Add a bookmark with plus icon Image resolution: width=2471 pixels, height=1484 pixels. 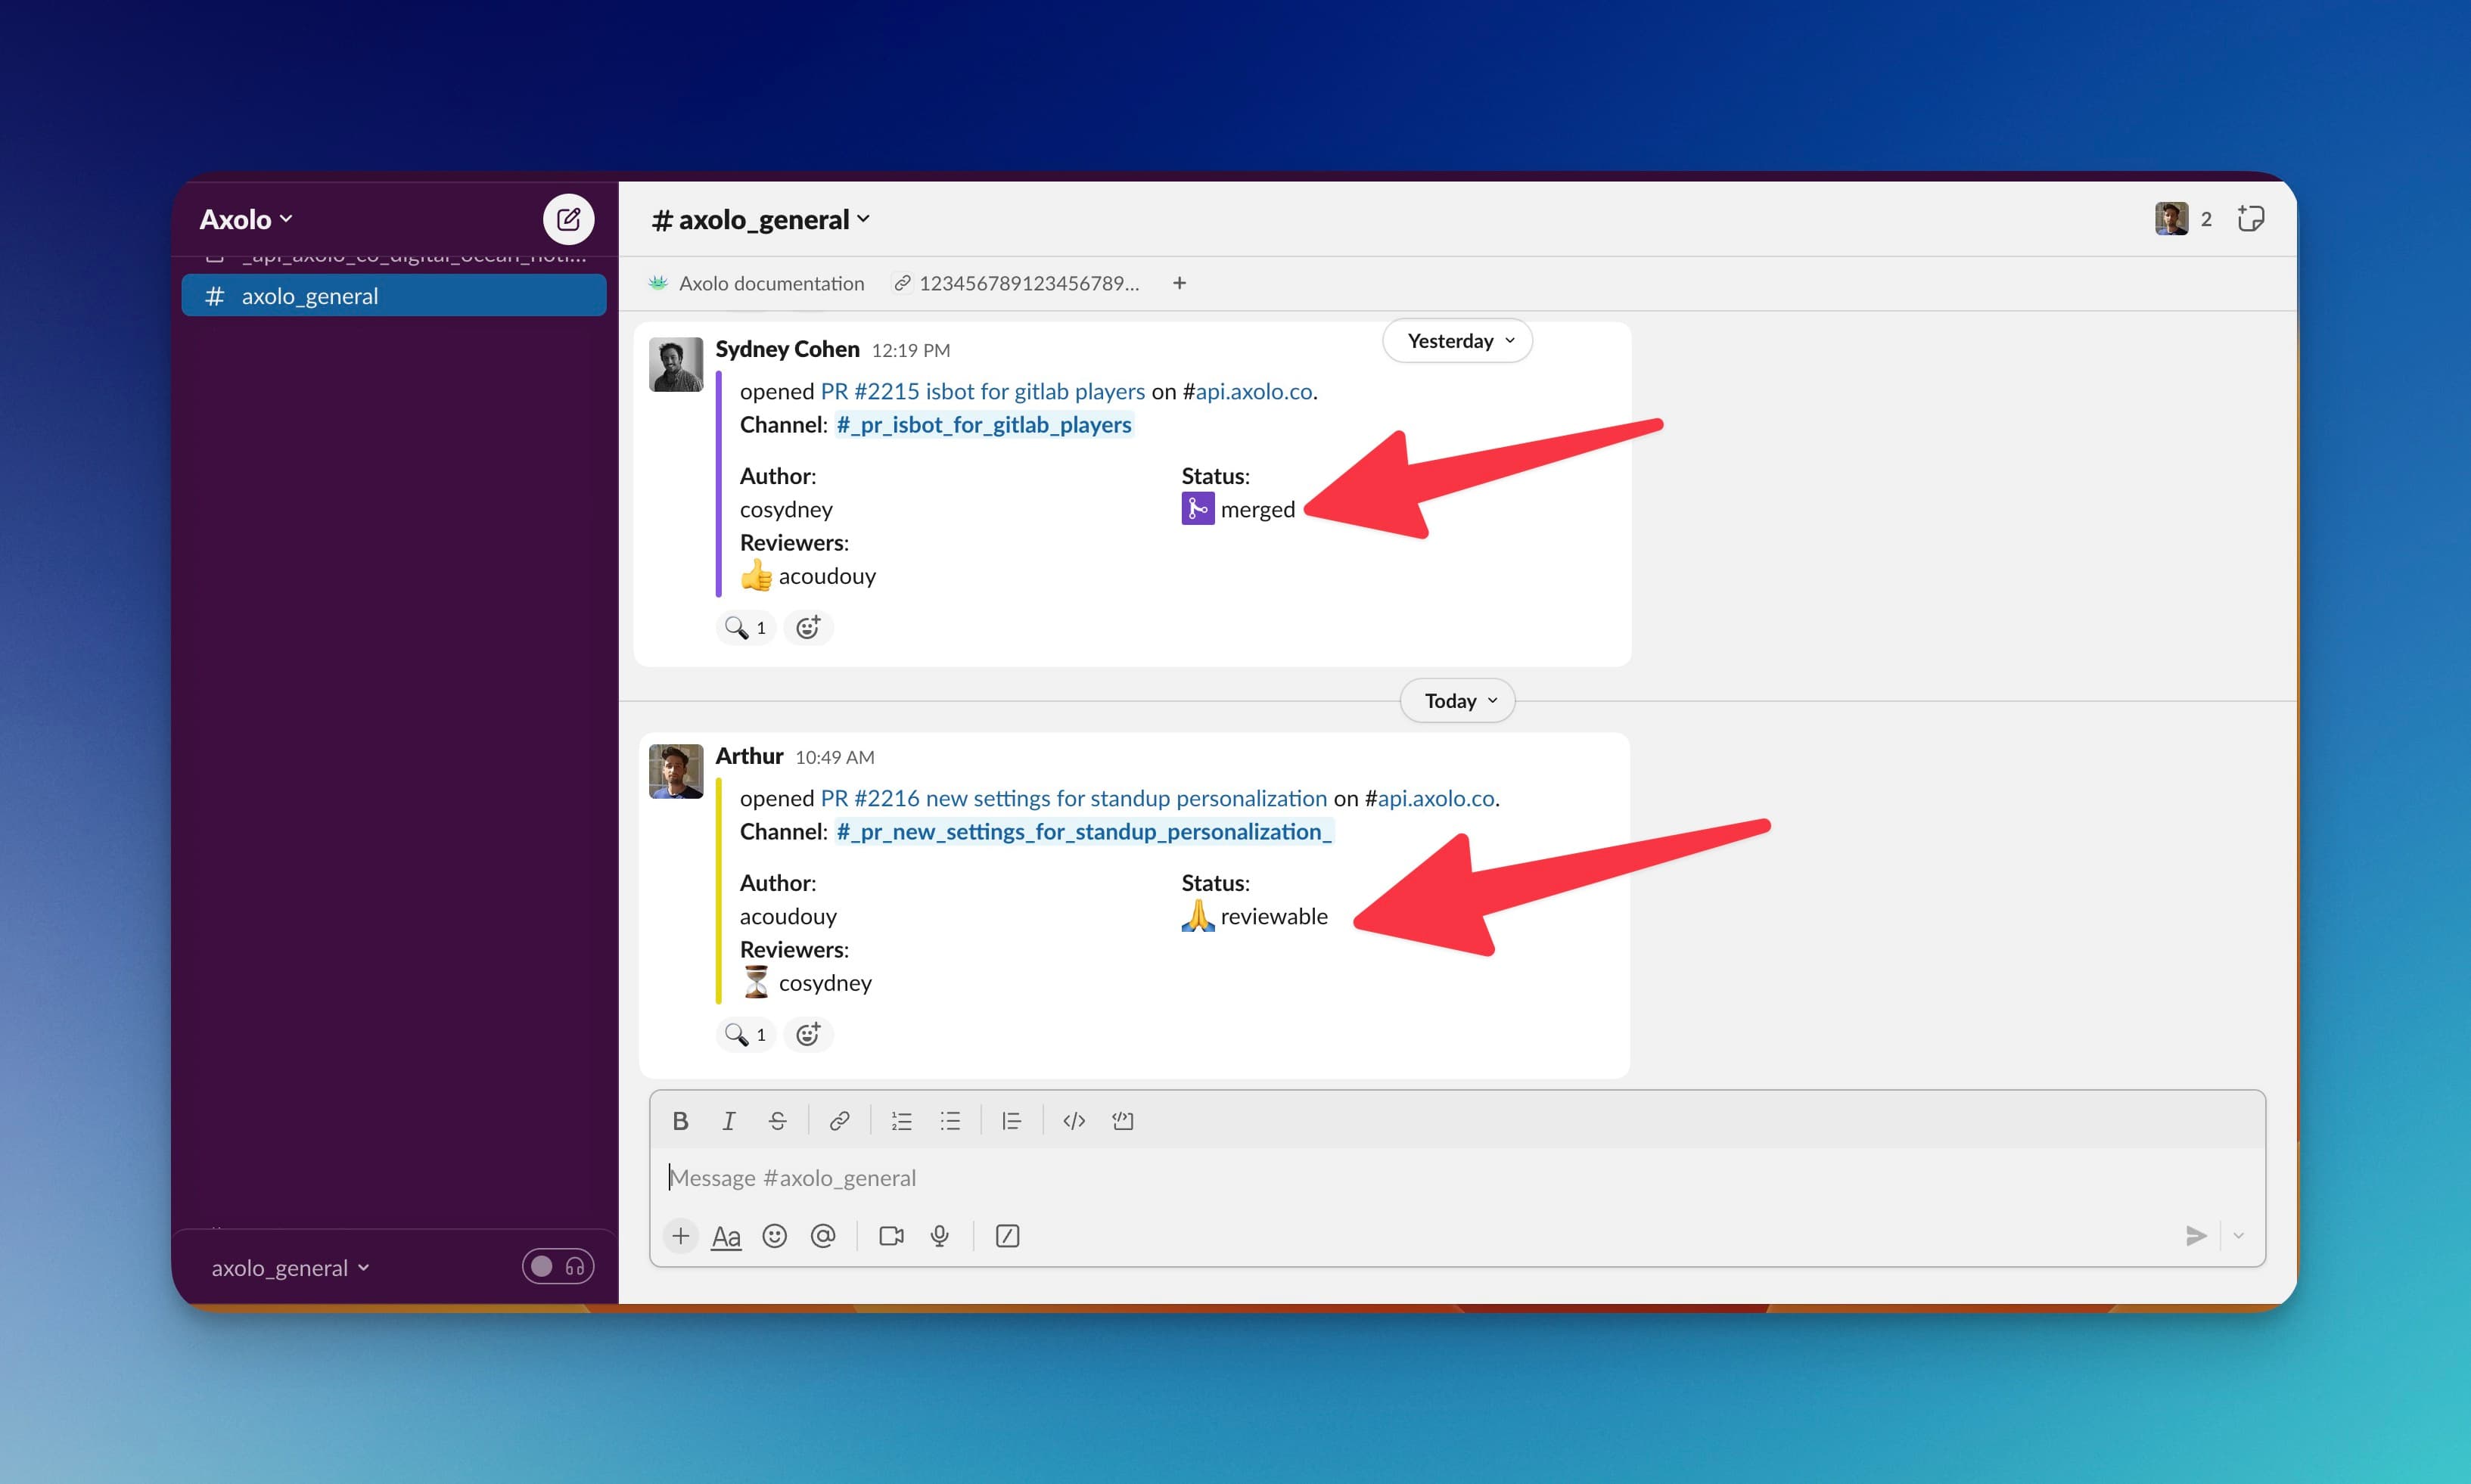click(x=1179, y=283)
